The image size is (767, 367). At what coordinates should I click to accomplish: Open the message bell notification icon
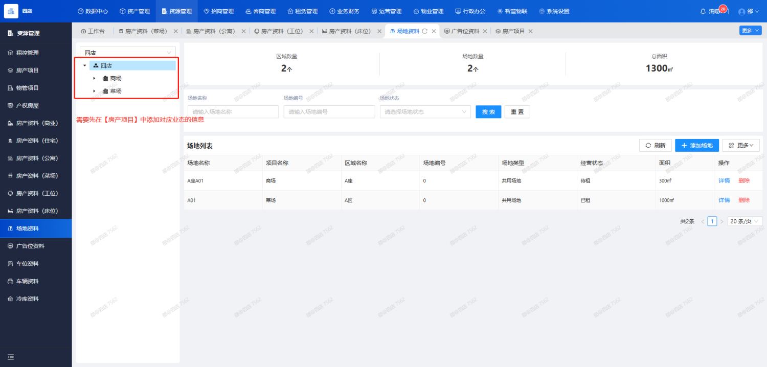coord(703,11)
